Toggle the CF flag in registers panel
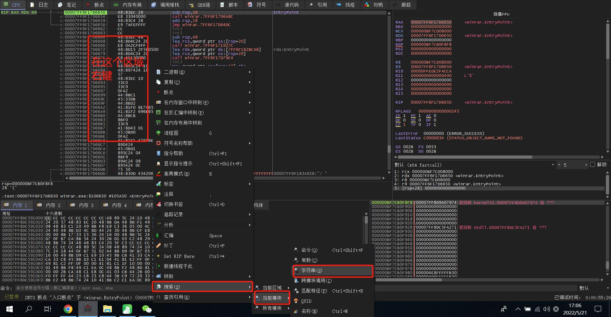 click(397, 125)
